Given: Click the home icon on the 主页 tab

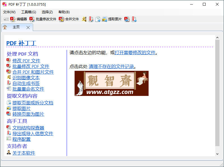Looking at the screenshot, I should click(5, 27).
